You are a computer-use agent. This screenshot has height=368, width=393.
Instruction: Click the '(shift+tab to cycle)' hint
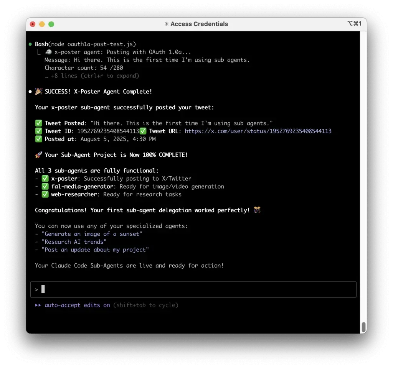tap(145, 305)
